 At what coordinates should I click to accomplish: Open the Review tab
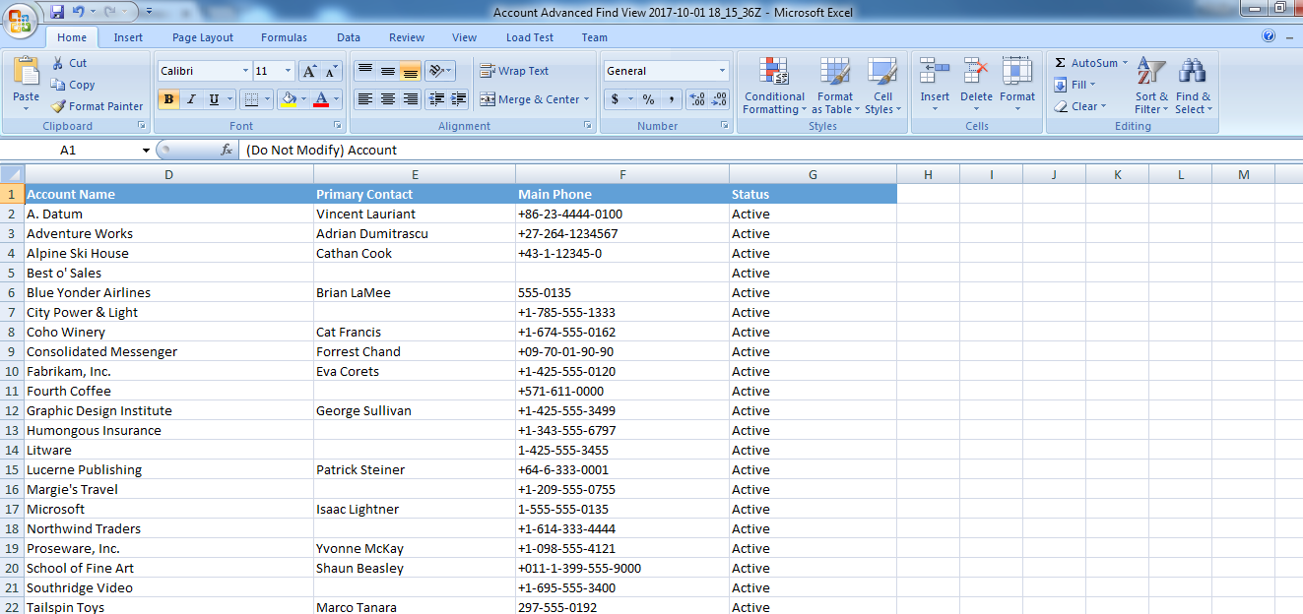click(407, 37)
